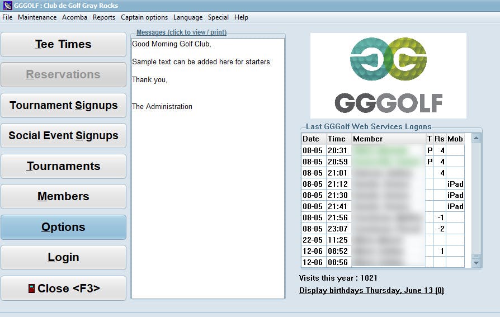Click the GGGOLF app icon in title bar
500x317 pixels.
[7, 6]
